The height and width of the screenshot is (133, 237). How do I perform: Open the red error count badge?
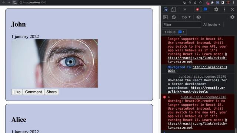(x=197, y=10)
